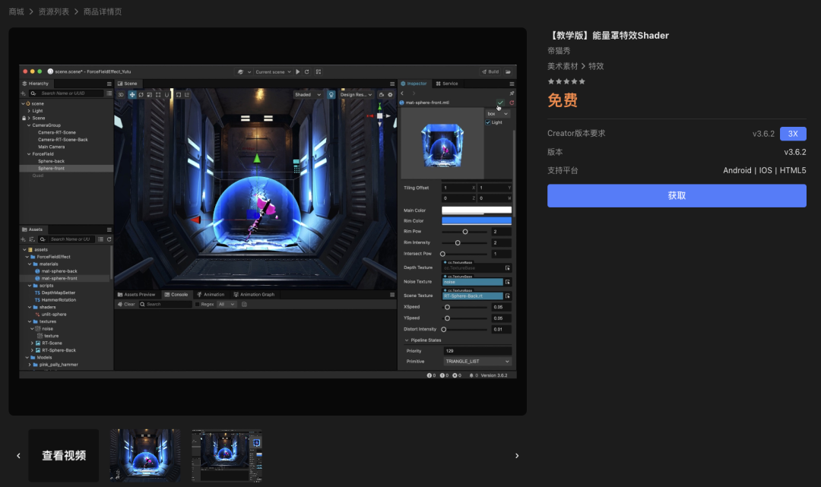Image resolution: width=821 pixels, height=487 pixels.
Task: Click the project folder icon beside Build
Action: click(508, 71)
